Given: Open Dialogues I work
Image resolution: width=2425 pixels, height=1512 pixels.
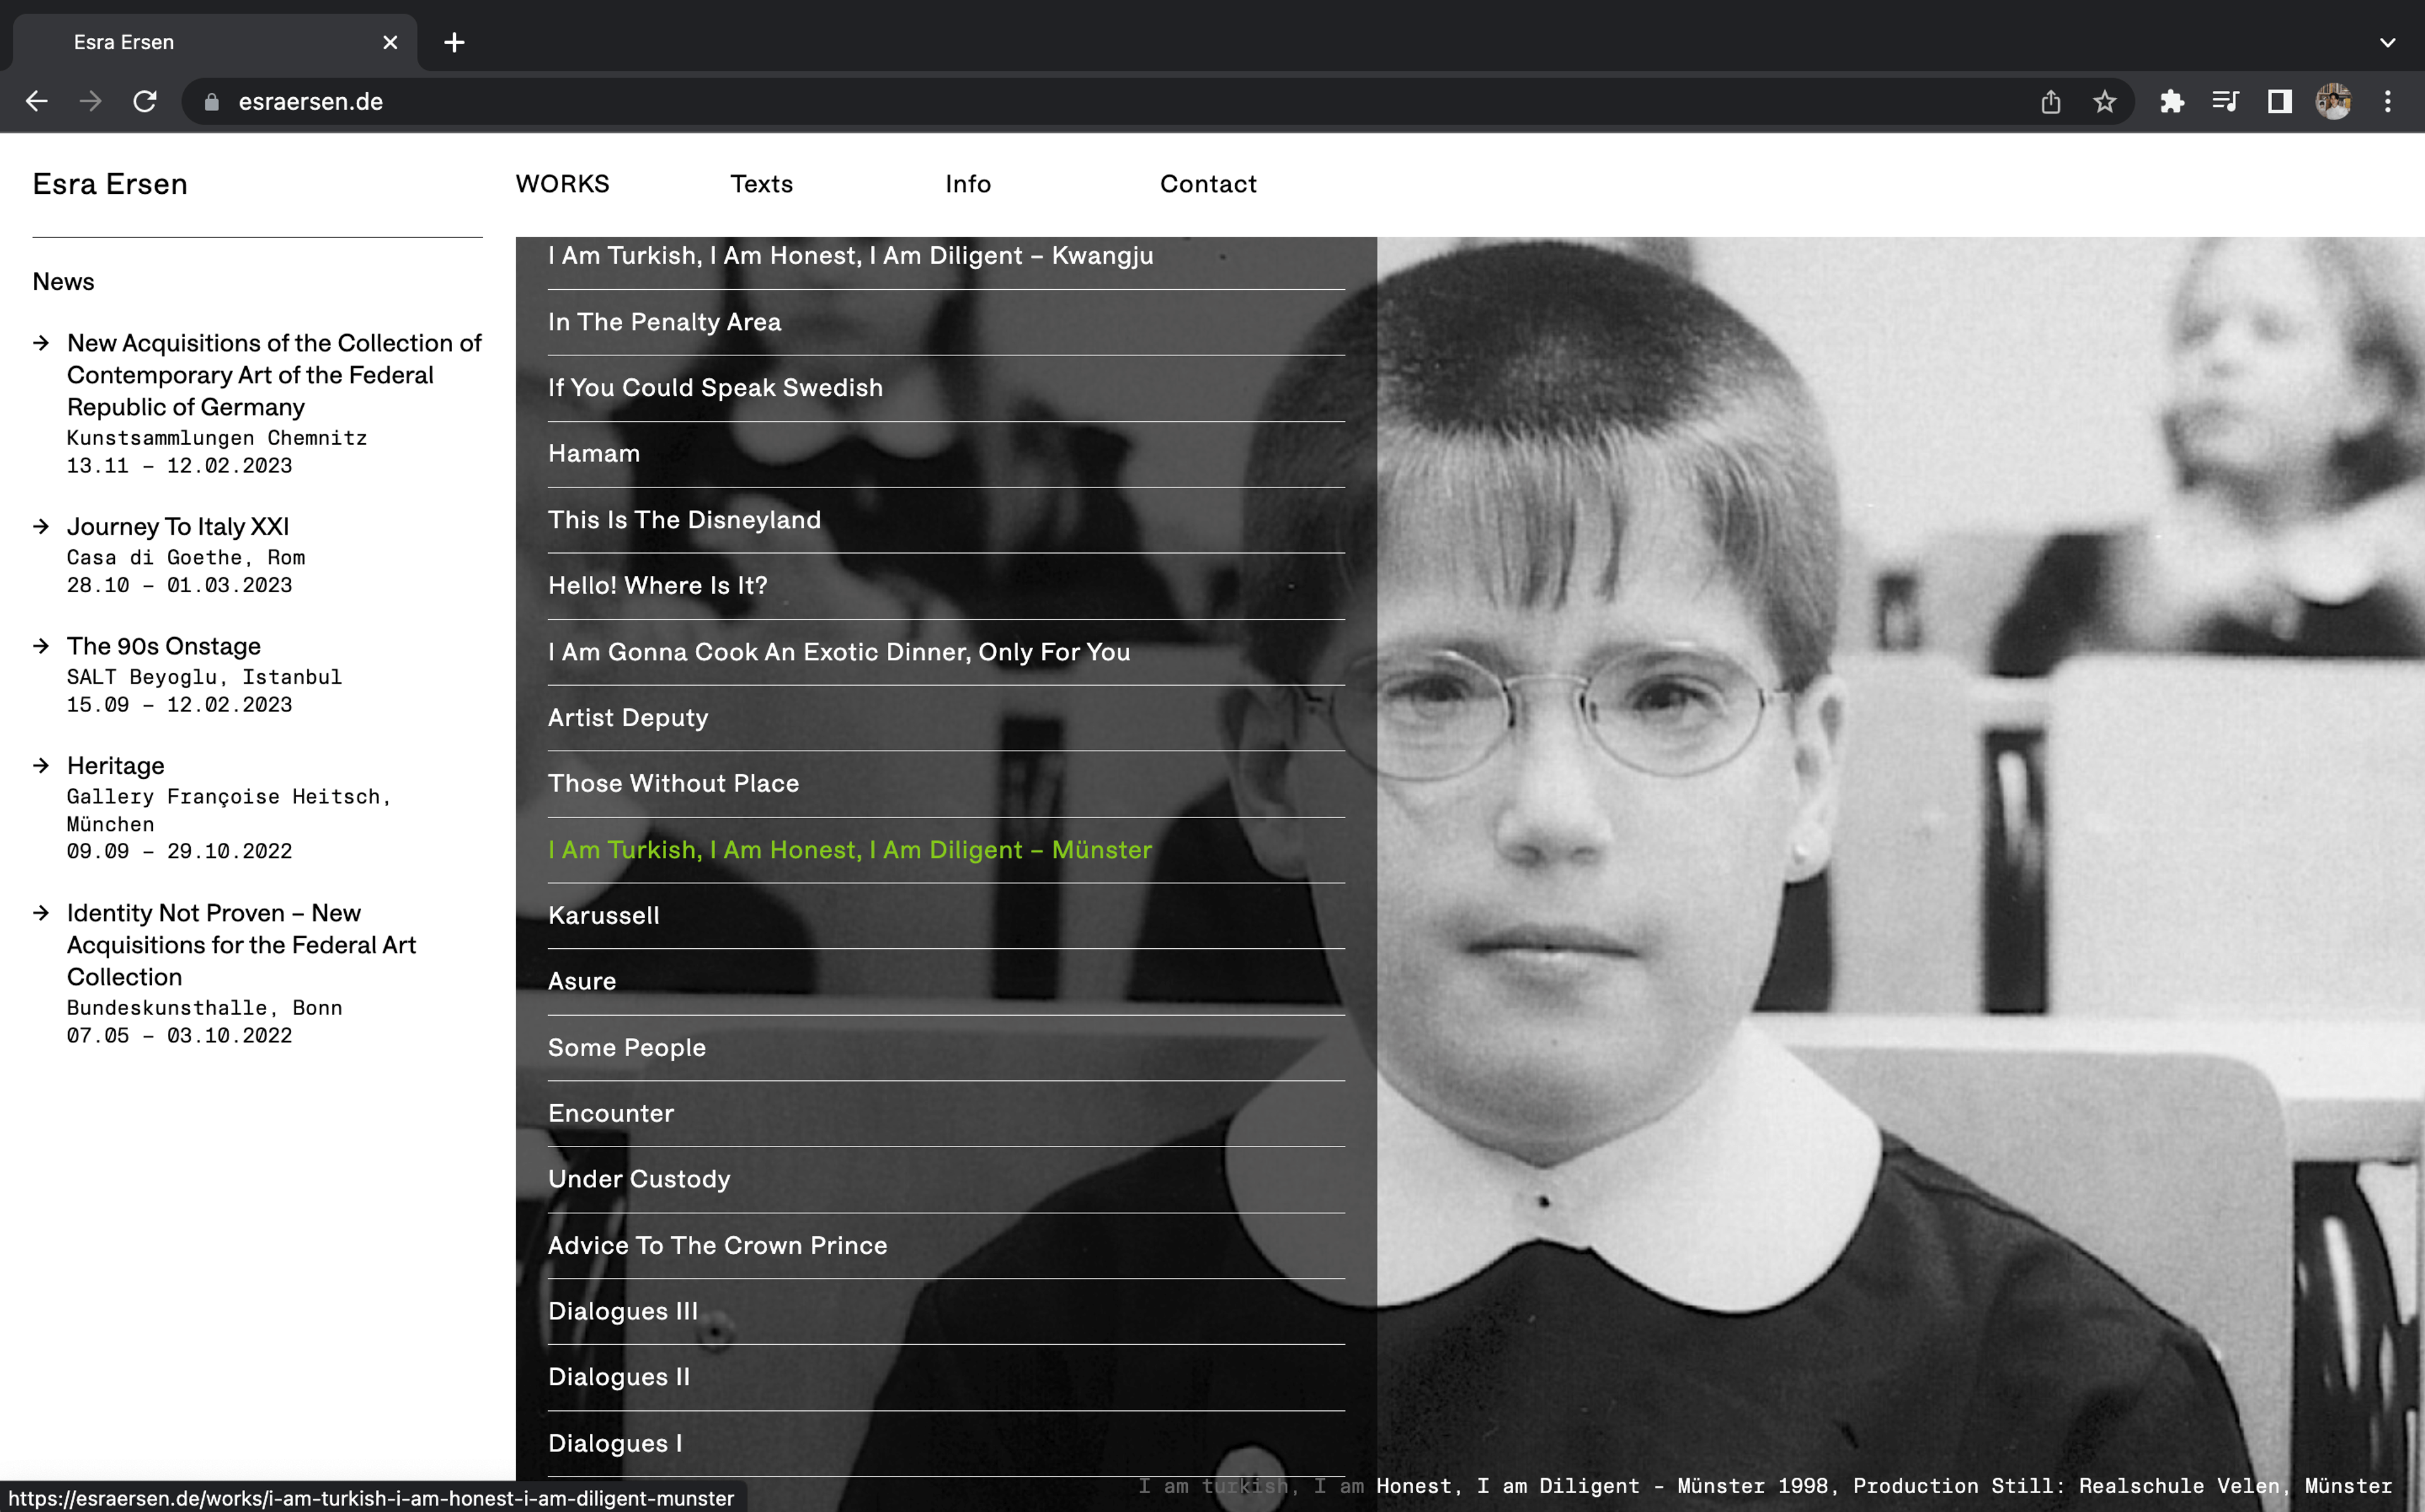Looking at the screenshot, I should pos(615,1444).
